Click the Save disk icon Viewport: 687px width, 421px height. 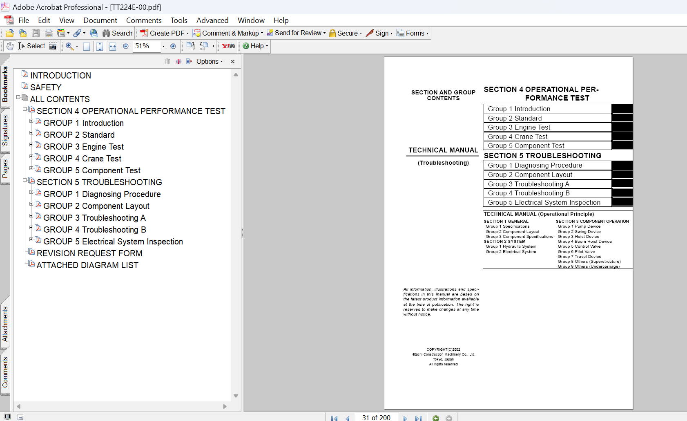(36, 34)
